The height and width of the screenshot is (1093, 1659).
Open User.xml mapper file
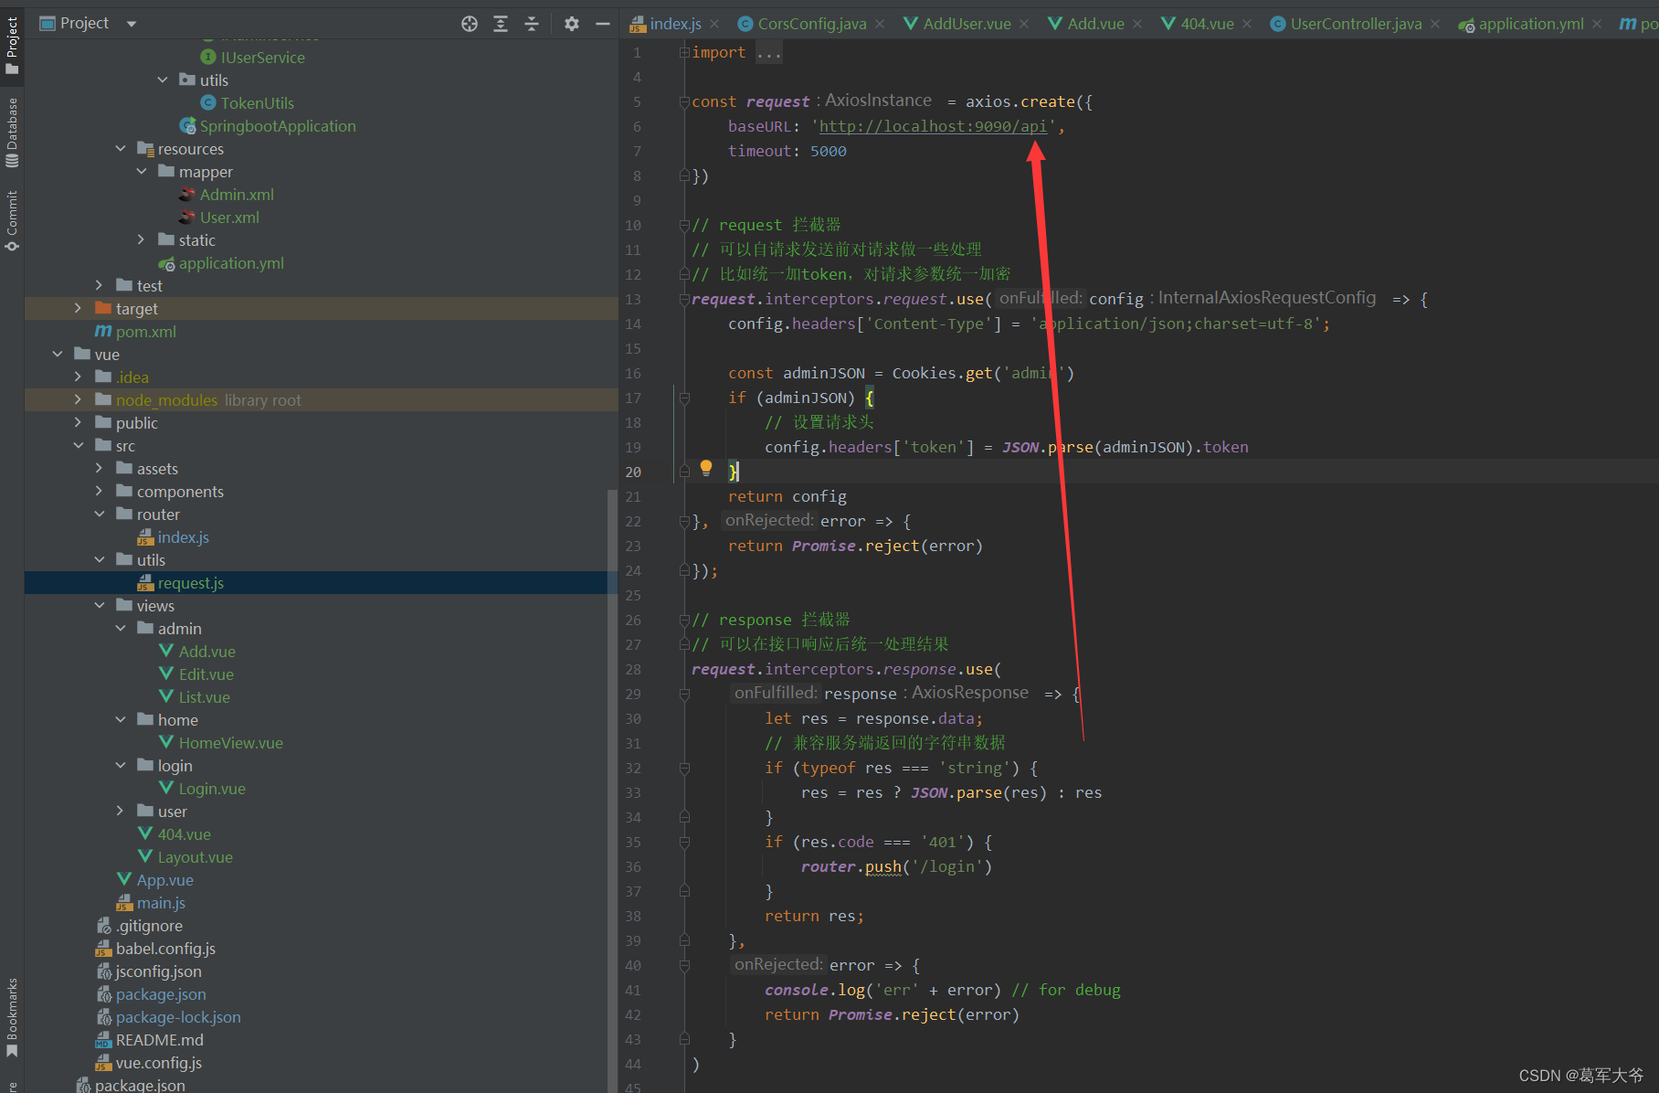[x=229, y=218]
